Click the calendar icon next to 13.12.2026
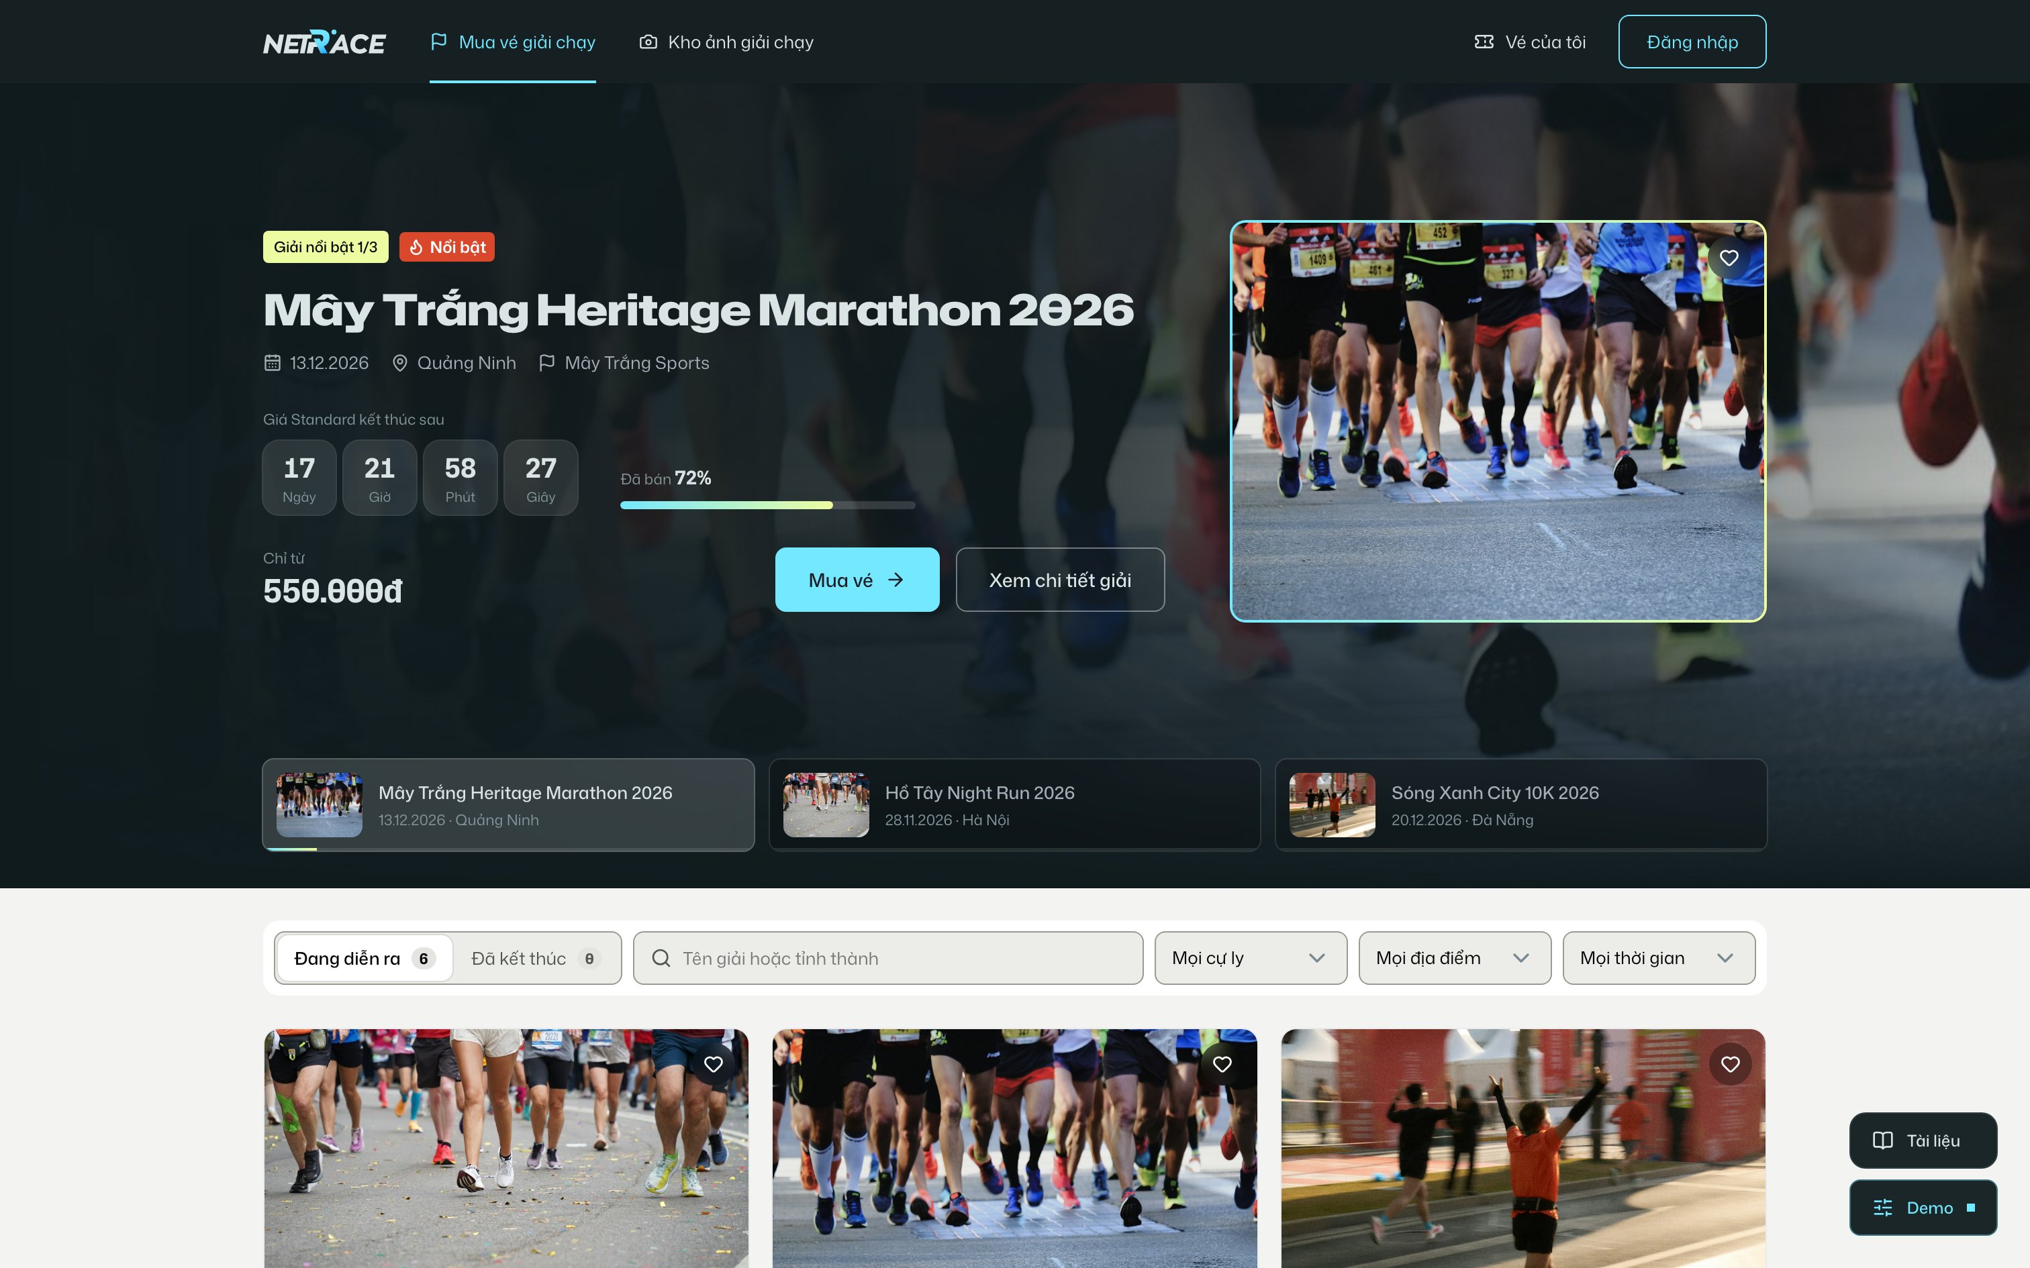Image resolution: width=2030 pixels, height=1268 pixels. [272, 363]
